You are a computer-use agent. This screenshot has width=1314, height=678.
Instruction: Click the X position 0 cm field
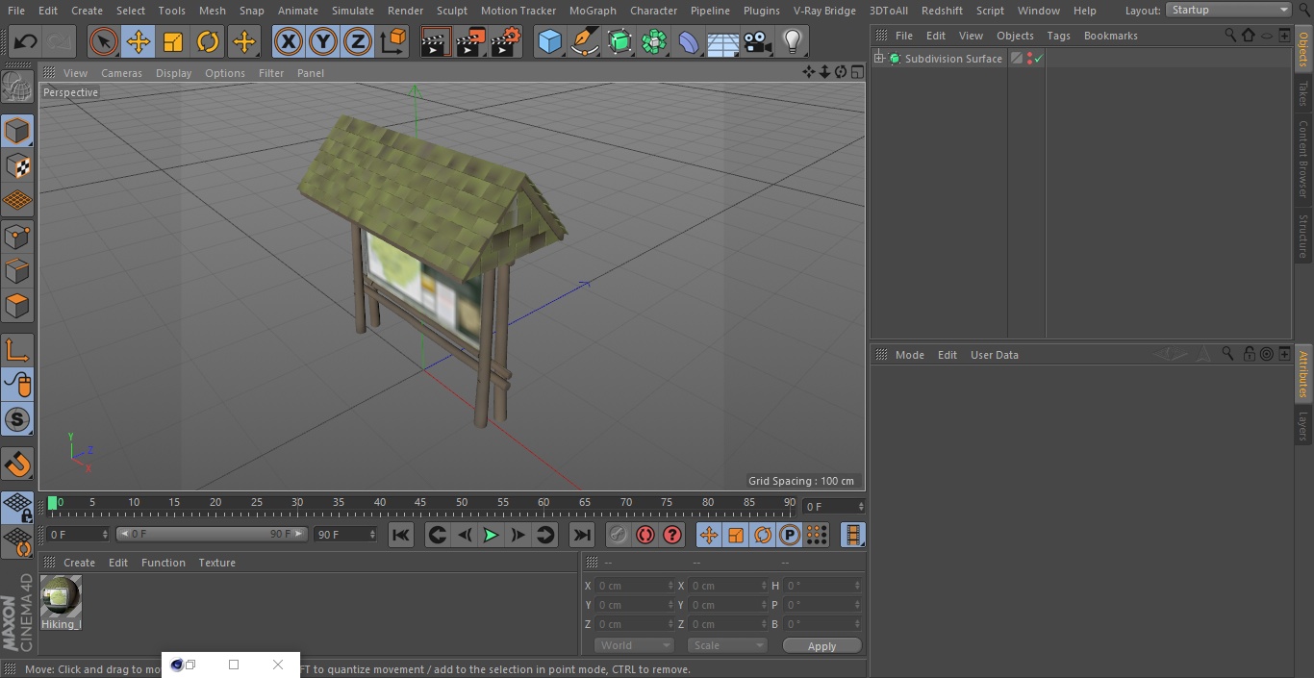coord(635,586)
